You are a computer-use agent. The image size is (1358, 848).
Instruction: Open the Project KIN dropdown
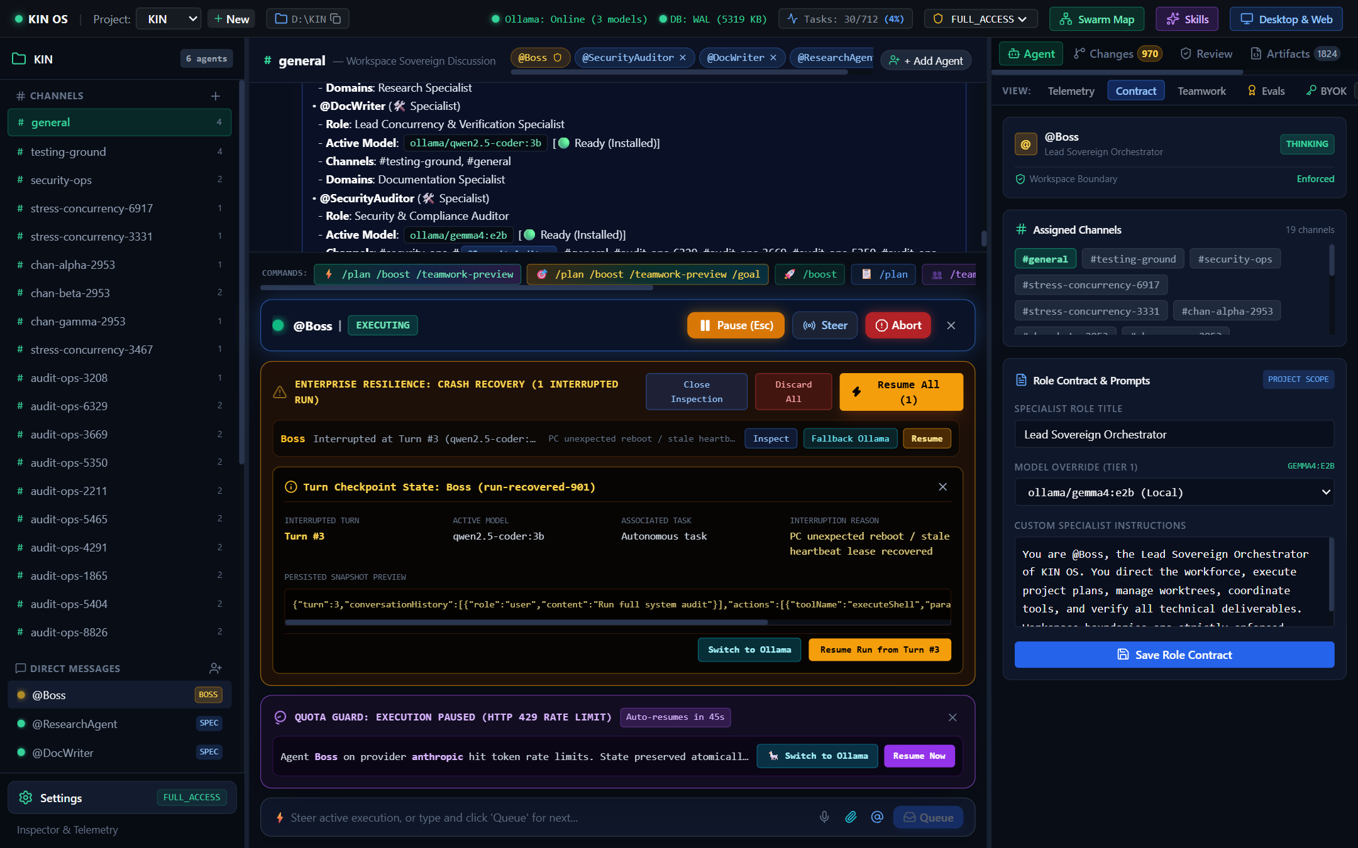tap(169, 19)
